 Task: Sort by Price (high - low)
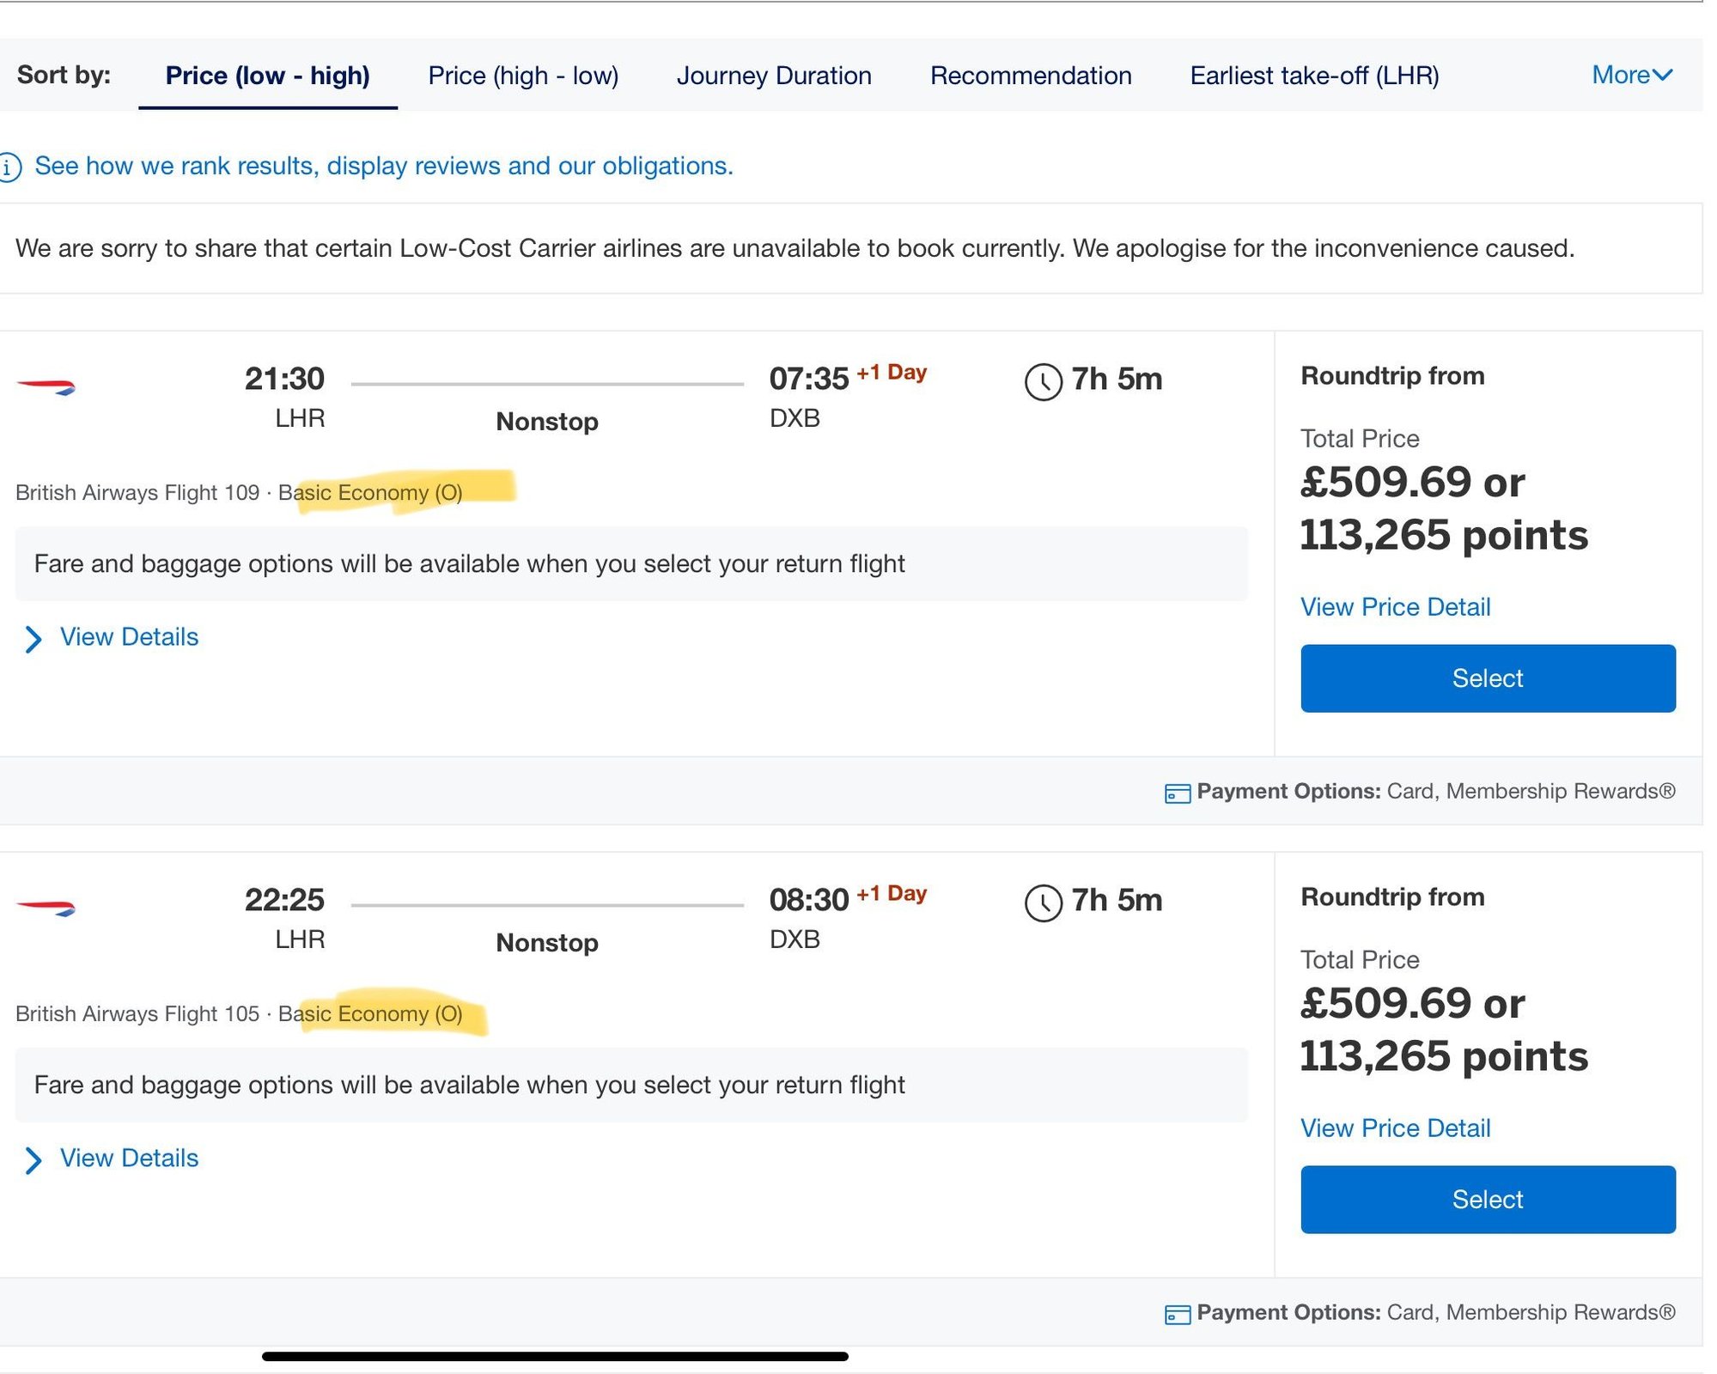[523, 76]
